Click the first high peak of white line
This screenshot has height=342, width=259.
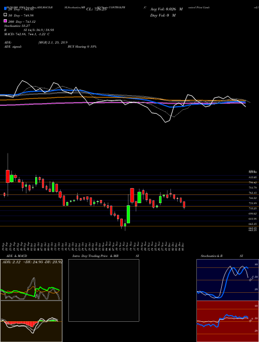click(x=22, y=81)
